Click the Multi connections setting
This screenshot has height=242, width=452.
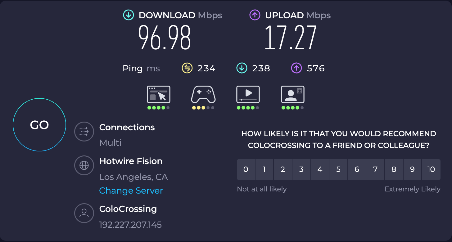click(x=110, y=143)
